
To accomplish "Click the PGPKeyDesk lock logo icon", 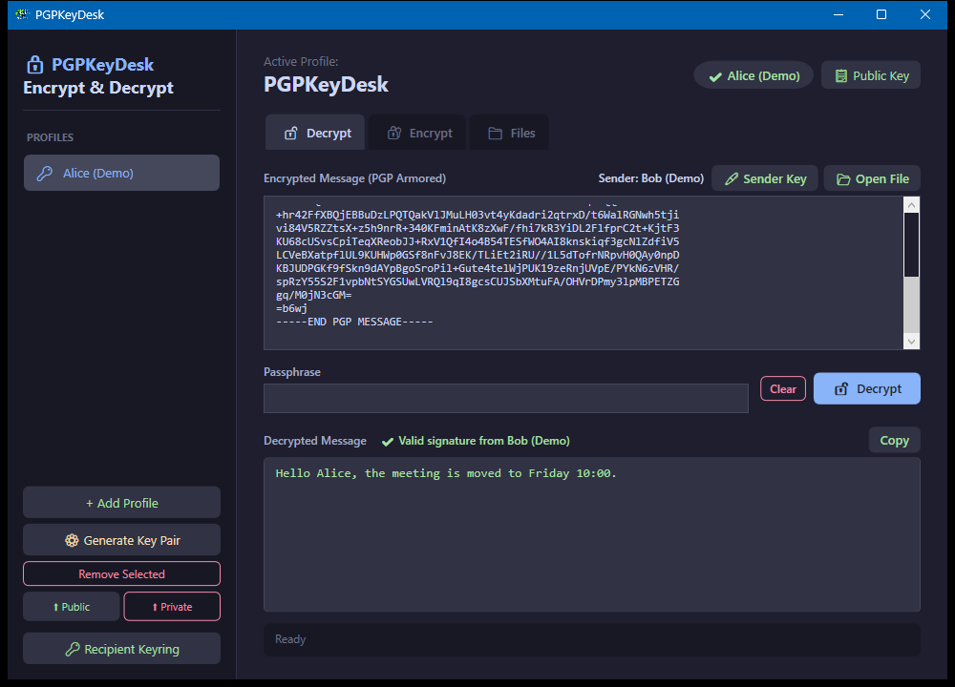I will pyautogui.click(x=34, y=65).
